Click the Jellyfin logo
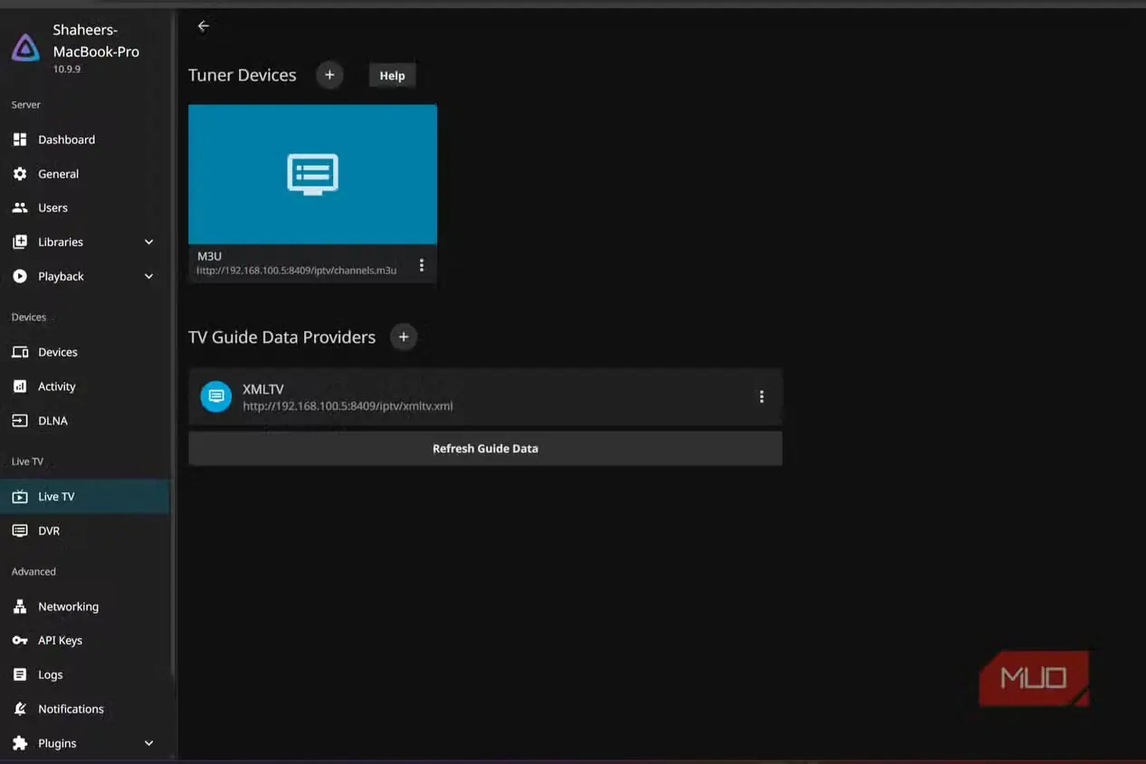The width and height of the screenshot is (1146, 764). click(x=25, y=48)
